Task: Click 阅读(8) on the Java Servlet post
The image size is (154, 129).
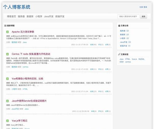Action: pyautogui.click(x=94, y=111)
